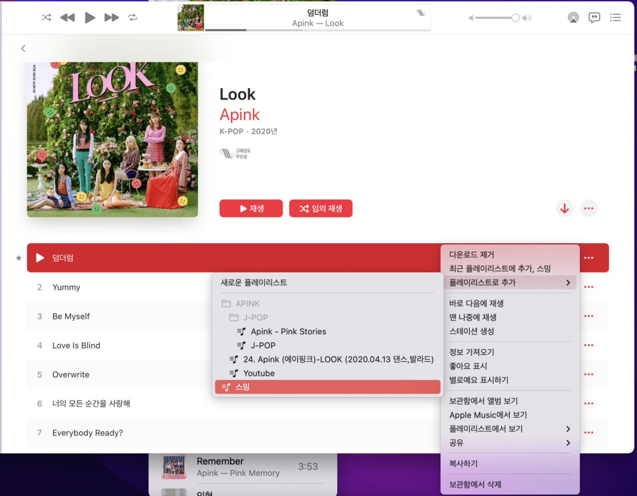Image resolution: width=637 pixels, height=496 pixels.
Task: Go back with the back chevron
Action: tap(23, 48)
